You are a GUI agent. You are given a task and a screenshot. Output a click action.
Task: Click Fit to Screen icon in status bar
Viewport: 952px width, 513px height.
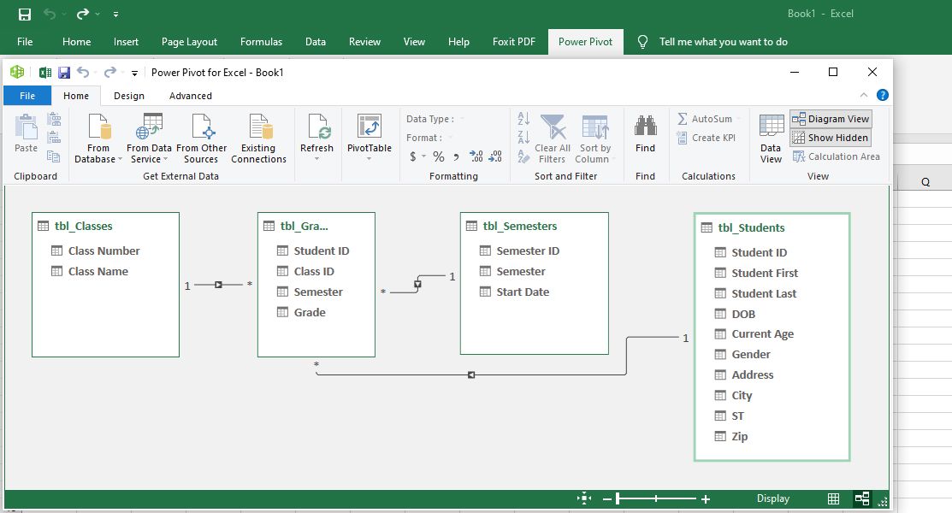click(x=584, y=498)
